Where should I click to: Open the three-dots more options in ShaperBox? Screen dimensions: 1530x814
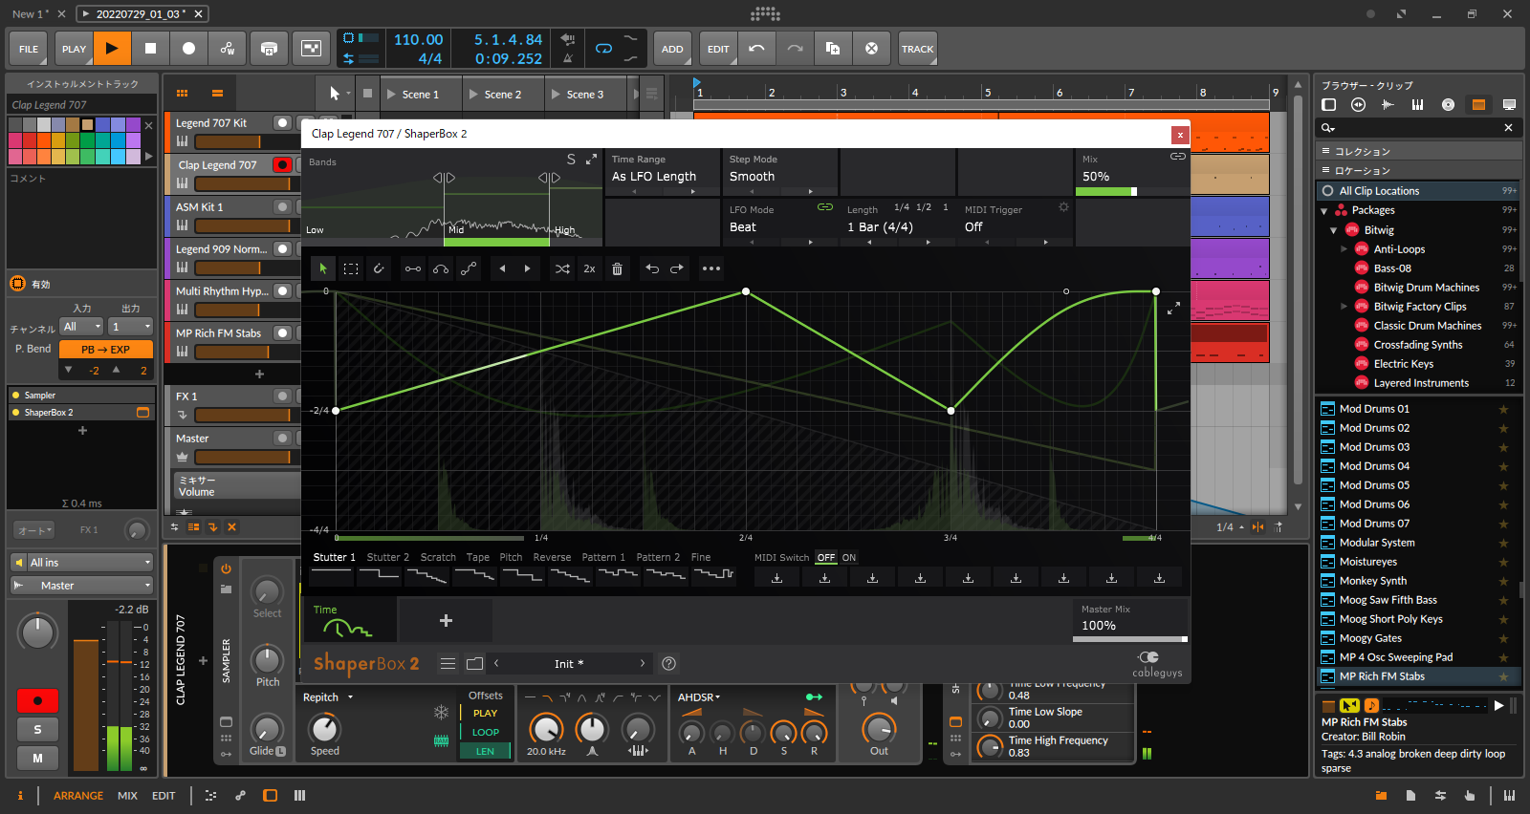click(711, 268)
